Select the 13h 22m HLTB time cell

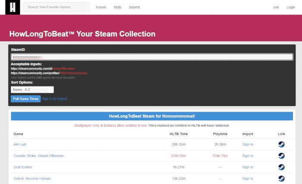coord(179,178)
